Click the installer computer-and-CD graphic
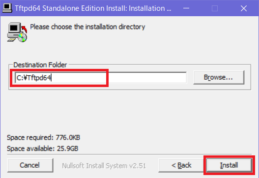Image resolution: width=259 pixels, height=178 pixels. (x=17, y=32)
